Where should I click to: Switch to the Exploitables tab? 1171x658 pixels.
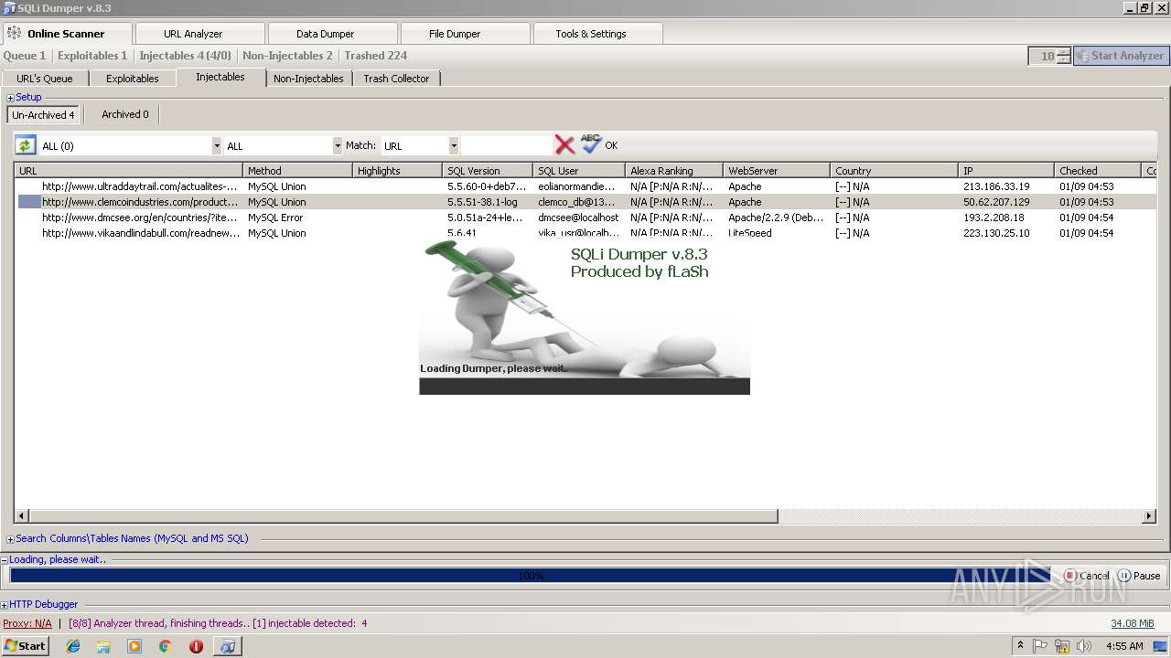click(133, 79)
